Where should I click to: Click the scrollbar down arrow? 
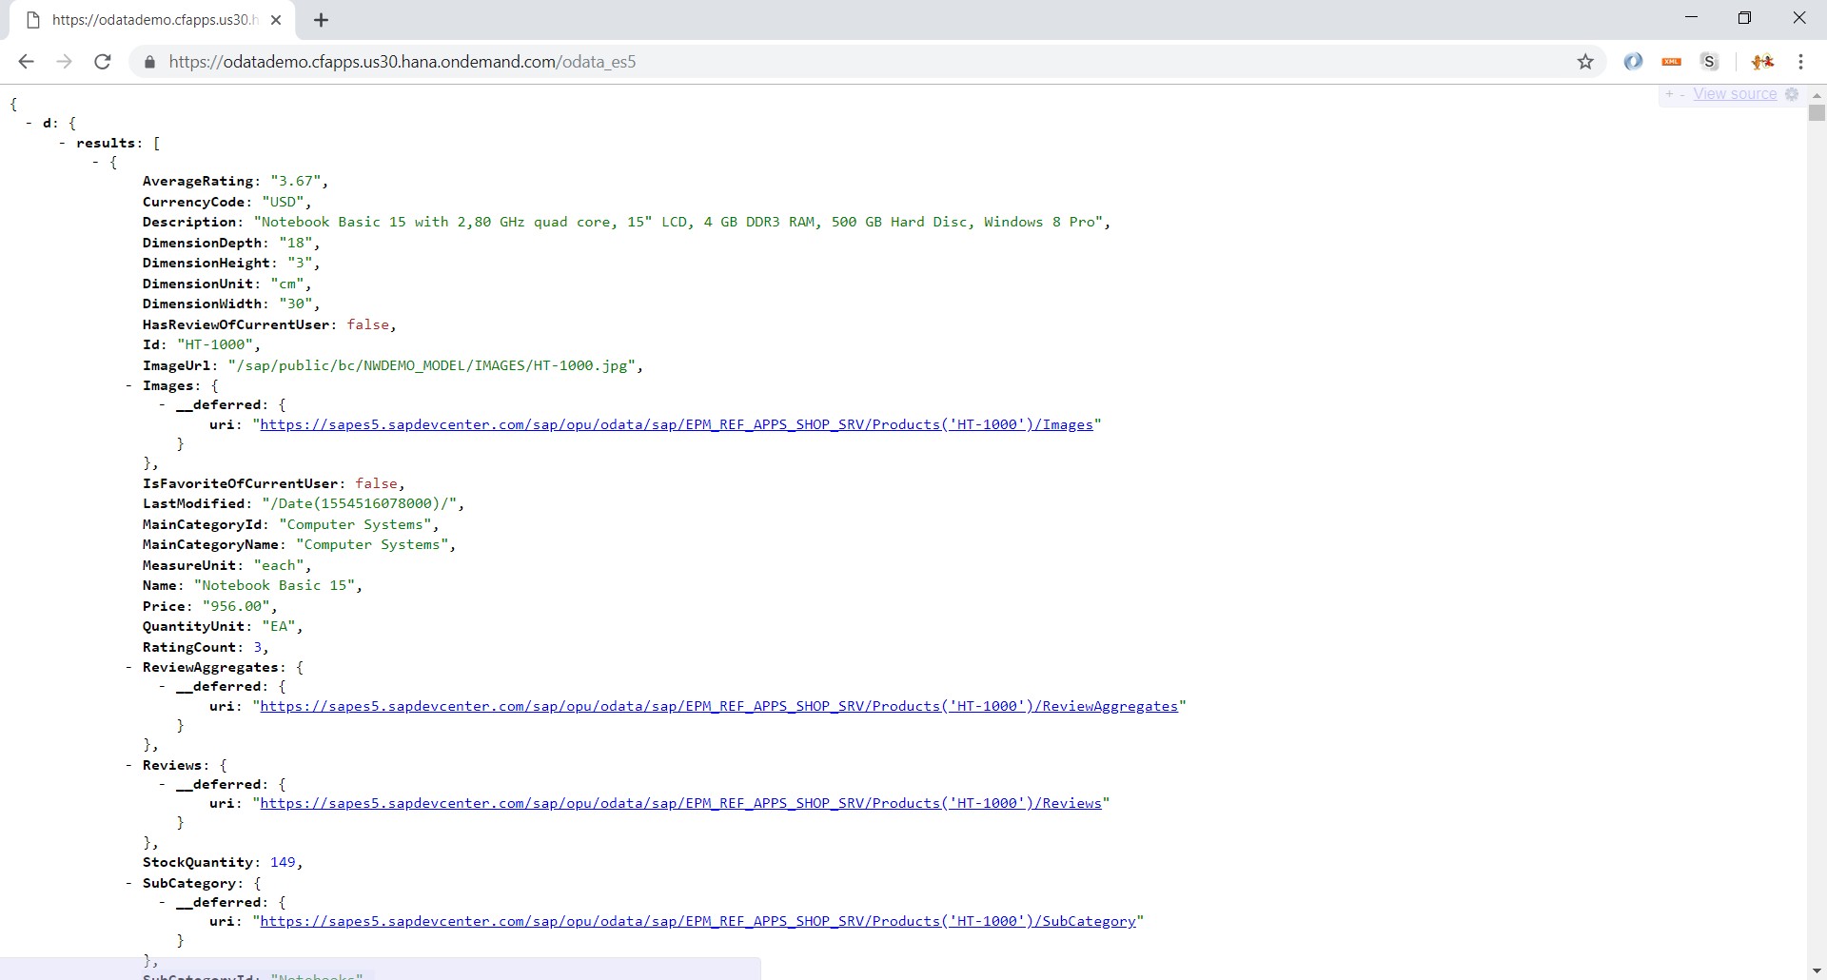click(x=1817, y=970)
